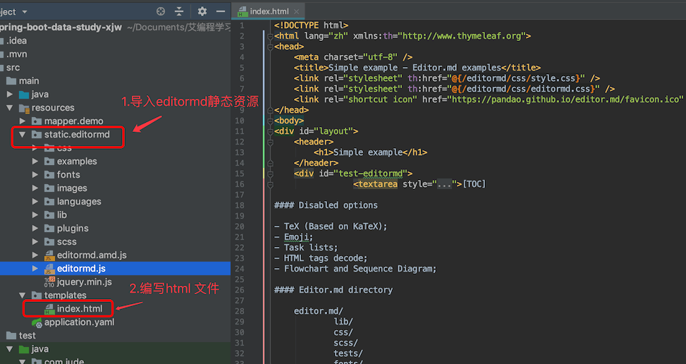Click the green test java folder icon
The width and height of the screenshot is (686, 364).
(24, 350)
